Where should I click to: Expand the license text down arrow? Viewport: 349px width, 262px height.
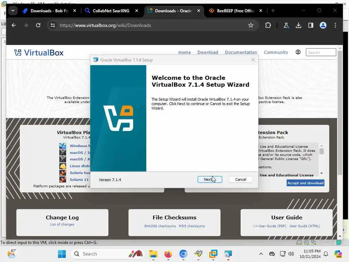pyautogui.click(x=322, y=173)
